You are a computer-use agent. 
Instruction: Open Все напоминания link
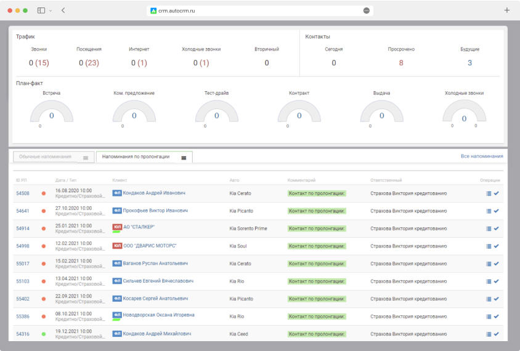click(x=482, y=156)
